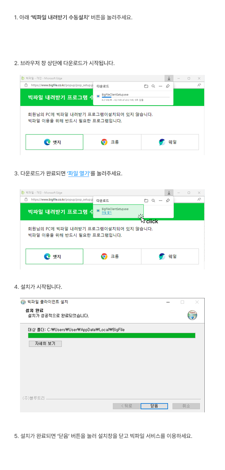225x470 pixels.
Task: Click the green installation progress bar
Action: [112, 336]
